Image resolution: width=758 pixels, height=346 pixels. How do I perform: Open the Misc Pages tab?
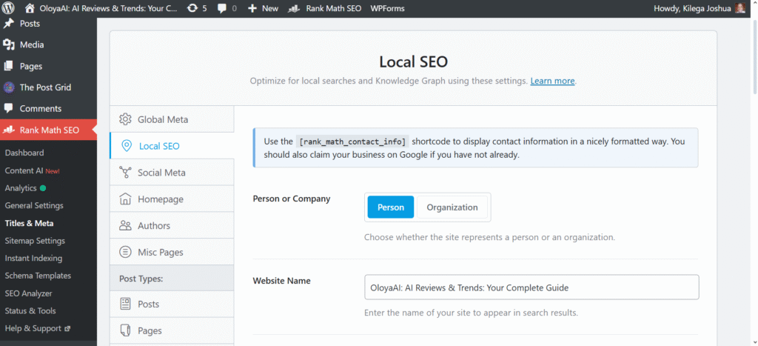[x=172, y=252]
